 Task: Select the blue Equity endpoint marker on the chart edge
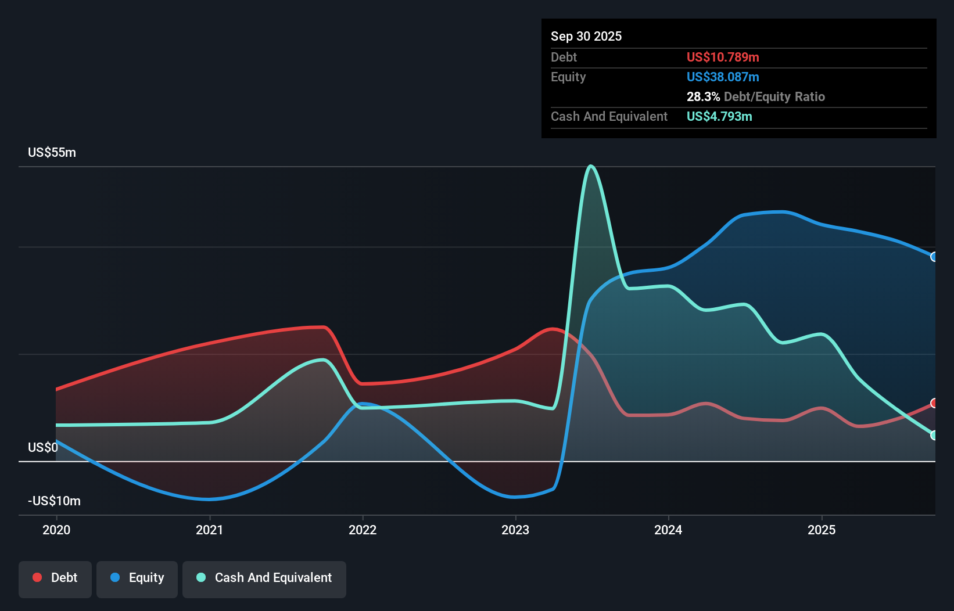click(x=934, y=256)
